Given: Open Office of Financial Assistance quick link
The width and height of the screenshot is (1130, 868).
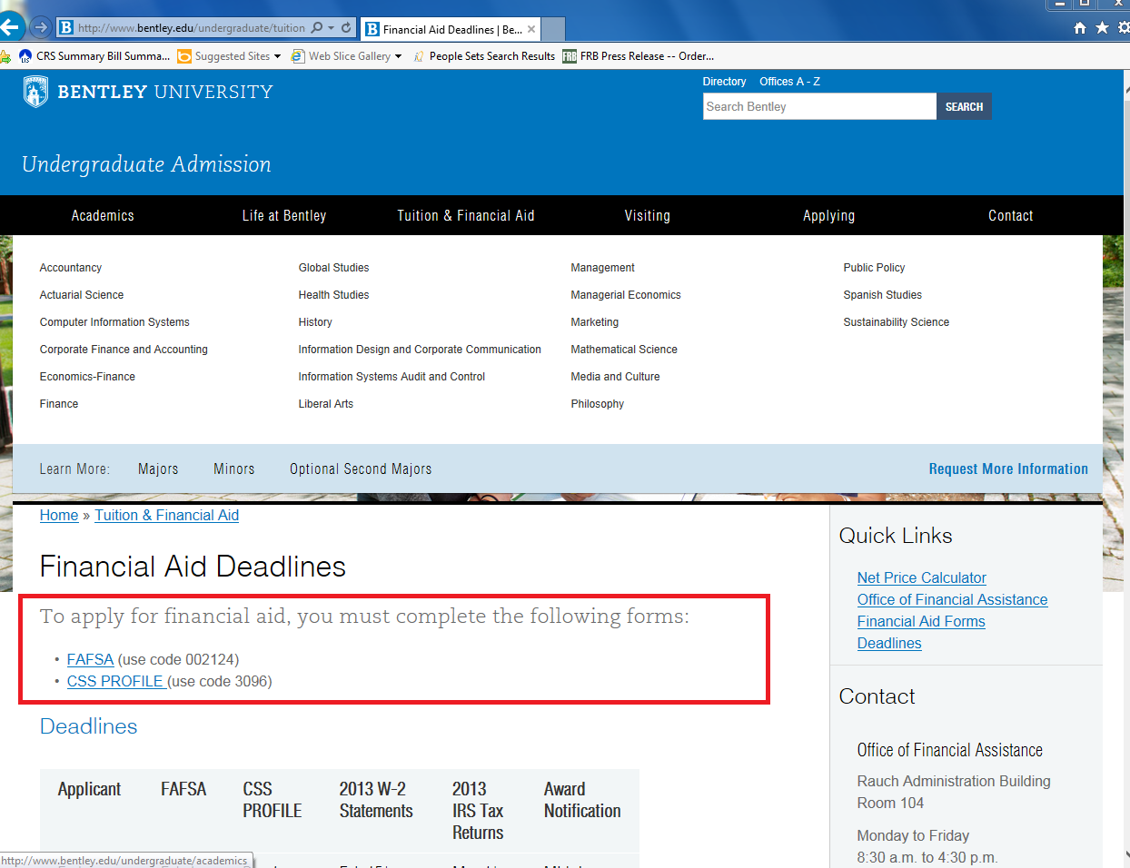Looking at the screenshot, I should click(952, 600).
